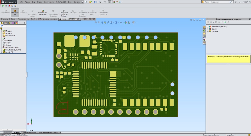Switch to the DimXpert tab
Image resolution: width=251 pixels, height=136 pixels.
click(x=34, y=19)
